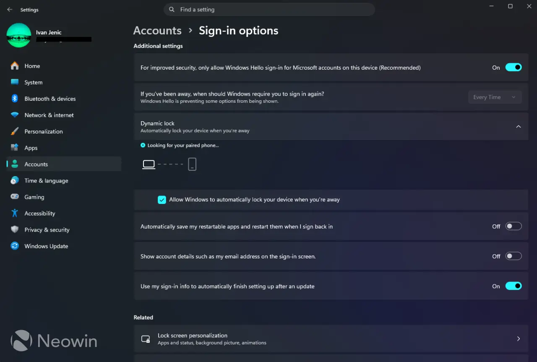The height and width of the screenshot is (362, 537).
Task: Click the Sign-in options title
Action: click(x=238, y=31)
